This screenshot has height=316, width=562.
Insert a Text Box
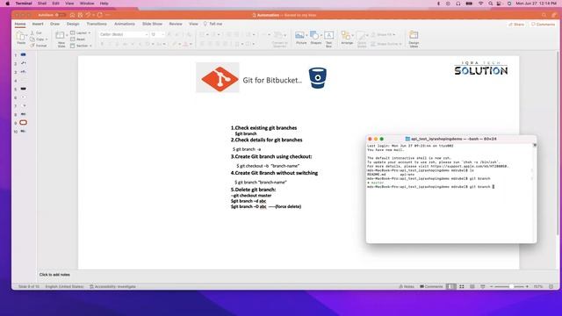[x=328, y=39]
